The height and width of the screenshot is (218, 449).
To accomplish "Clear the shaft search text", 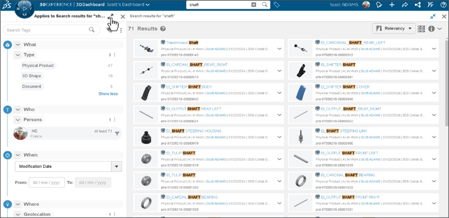I will (253, 5).
